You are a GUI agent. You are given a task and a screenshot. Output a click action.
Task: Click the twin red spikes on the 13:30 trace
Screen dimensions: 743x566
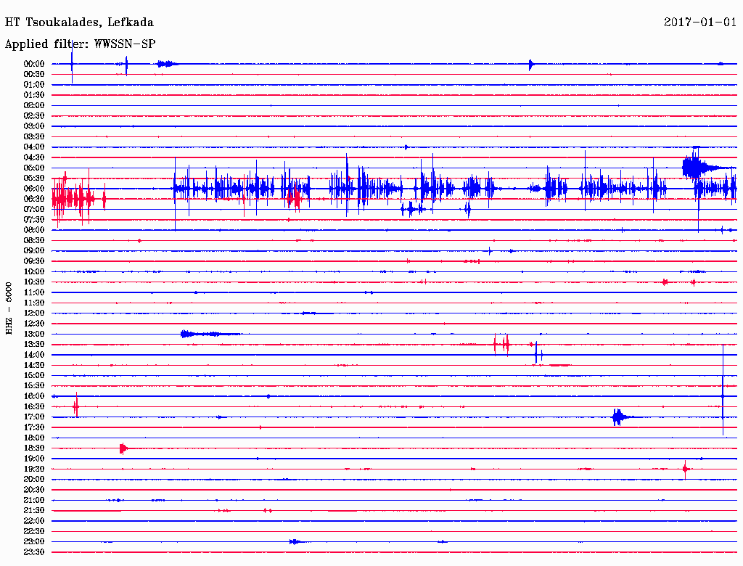(501, 345)
